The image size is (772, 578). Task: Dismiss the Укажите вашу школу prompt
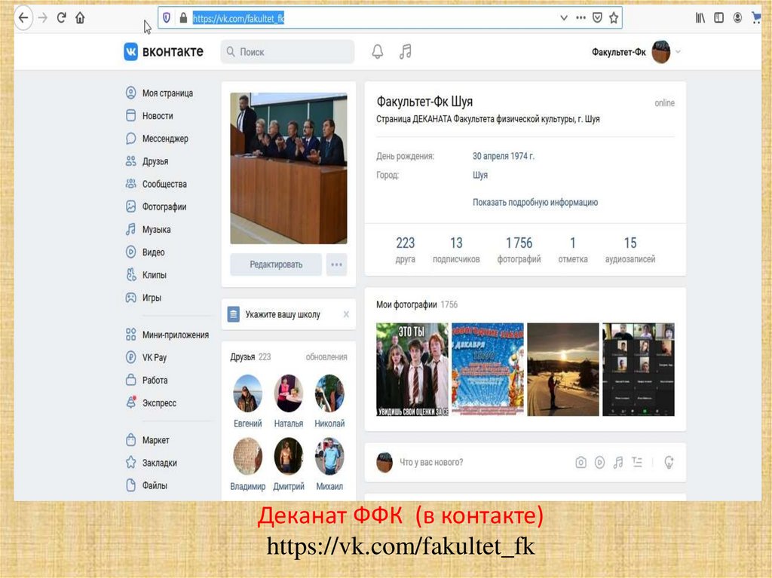click(x=346, y=314)
